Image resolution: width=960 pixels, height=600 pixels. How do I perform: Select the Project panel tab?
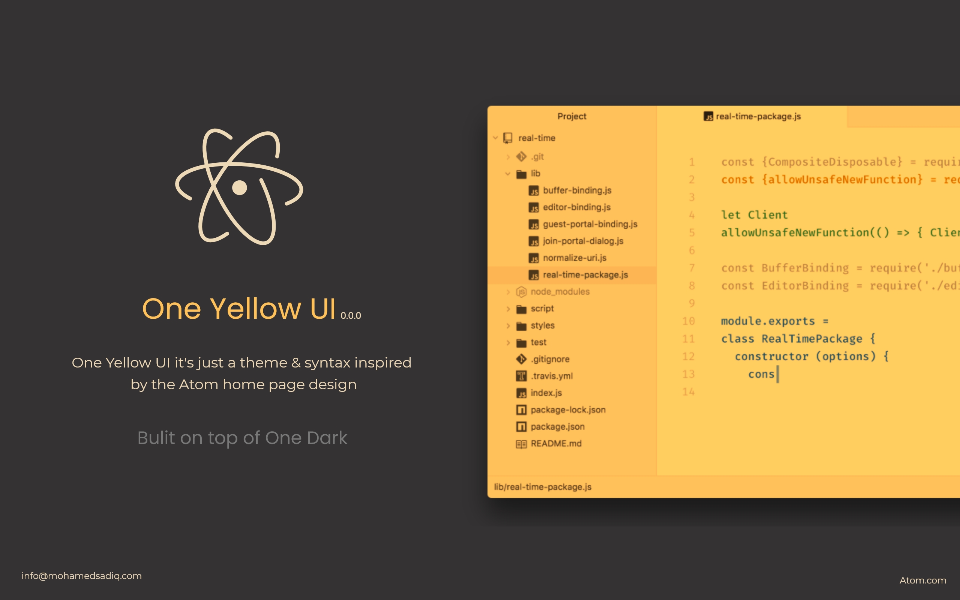coord(571,117)
